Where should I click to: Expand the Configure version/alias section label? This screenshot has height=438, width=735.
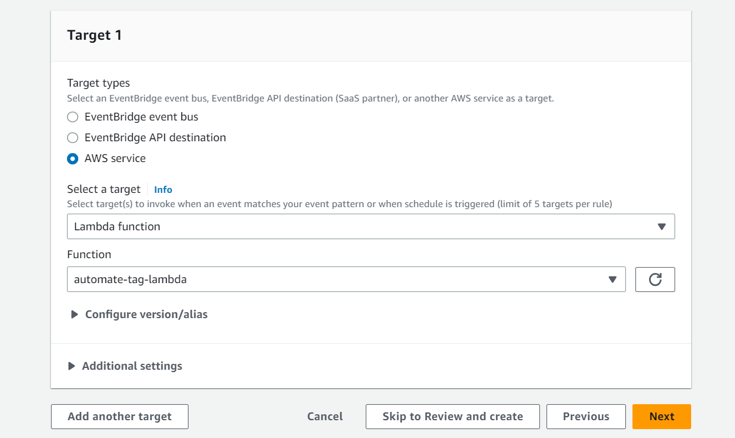(x=146, y=315)
